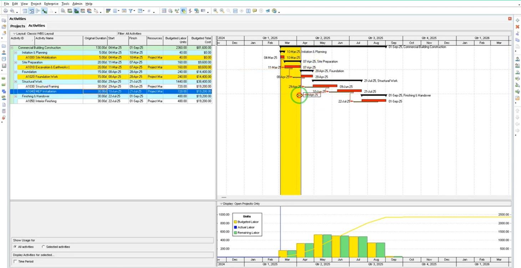
Task: Open Reports icon in left sidebar
Action: coord(4,59)
